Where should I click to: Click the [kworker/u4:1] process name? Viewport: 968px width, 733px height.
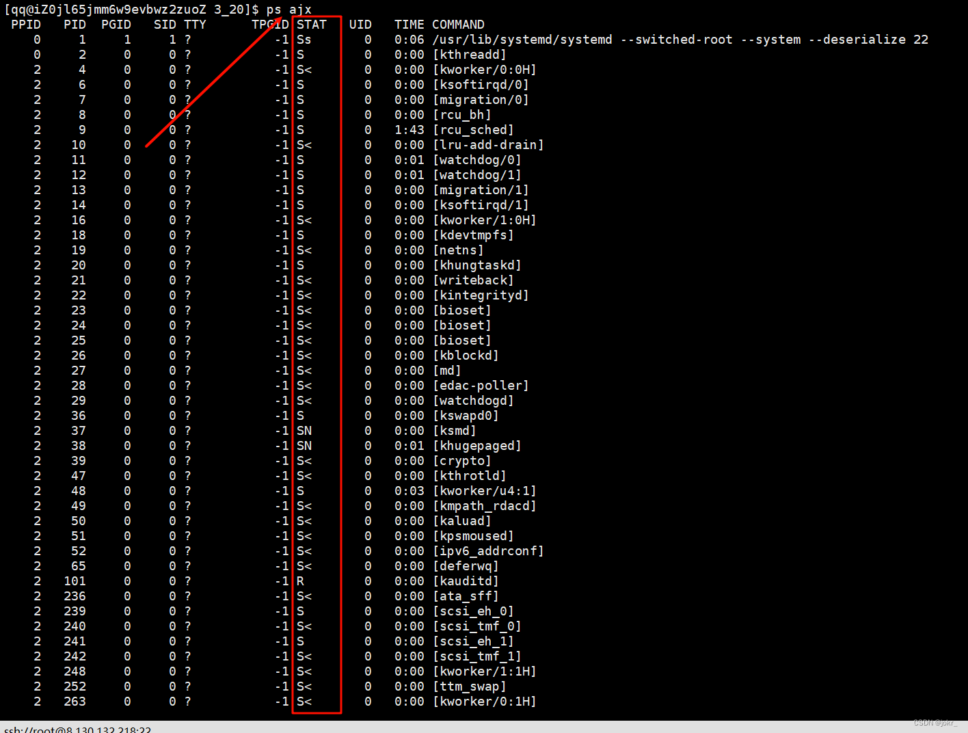click(x=485, y=491)
